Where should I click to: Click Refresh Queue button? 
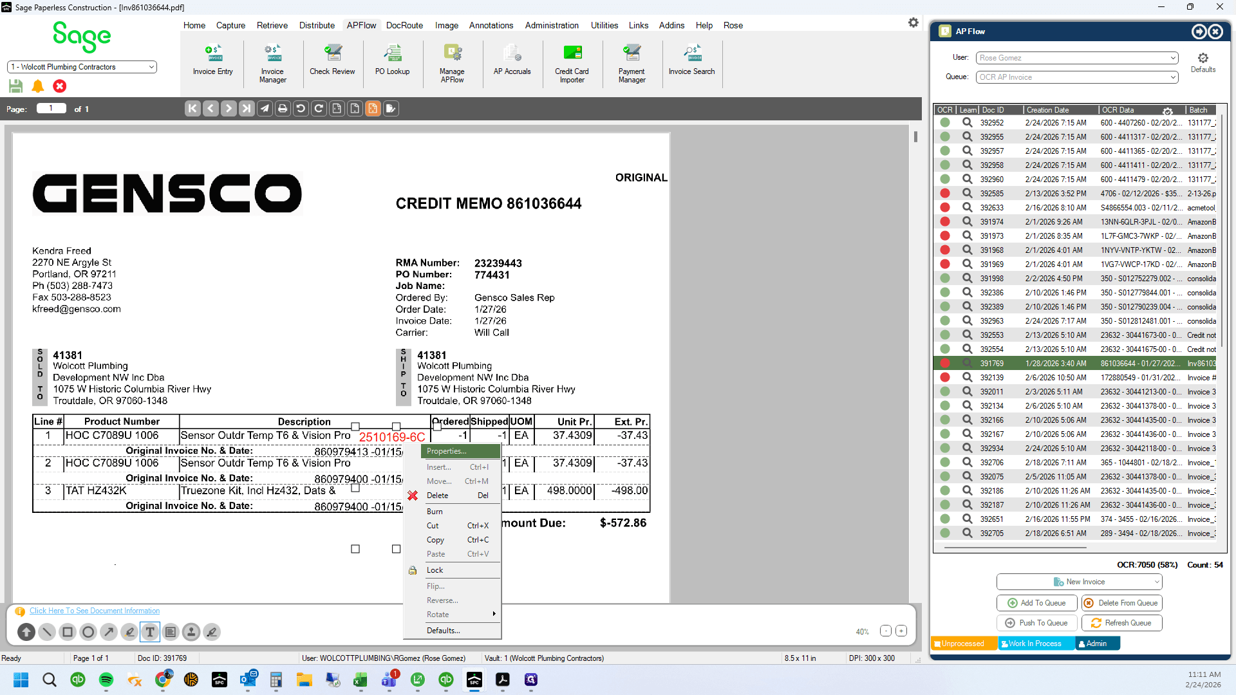1122,623
